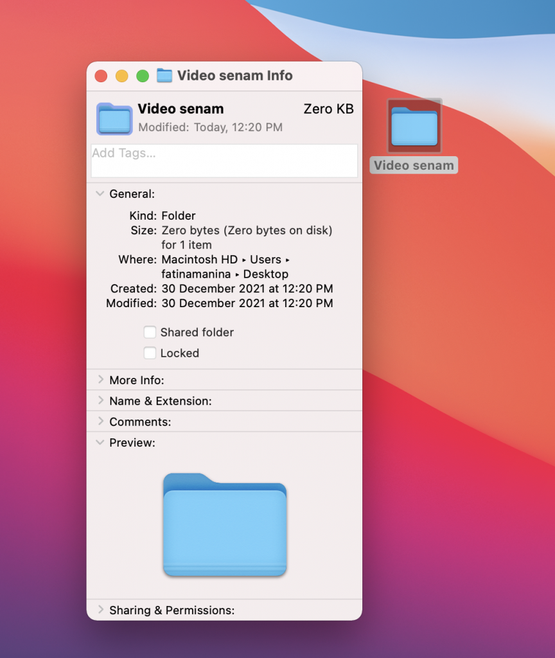Expand the More Info section
Viewport: 555px width, 658px height.
coord(101,379)
